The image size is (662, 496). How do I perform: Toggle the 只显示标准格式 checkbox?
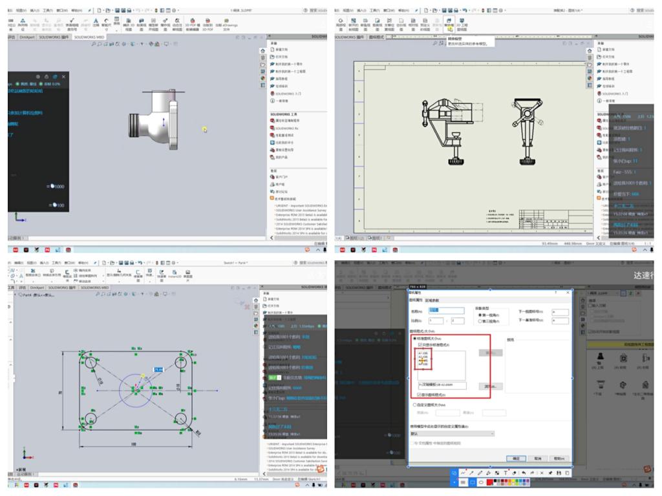click(x=420, y=346)
